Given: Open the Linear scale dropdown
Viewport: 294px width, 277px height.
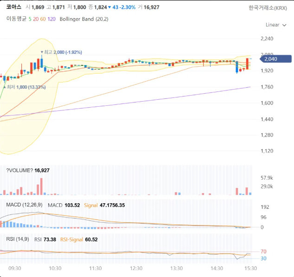Looking at the screenshot, I should point(276,25).
